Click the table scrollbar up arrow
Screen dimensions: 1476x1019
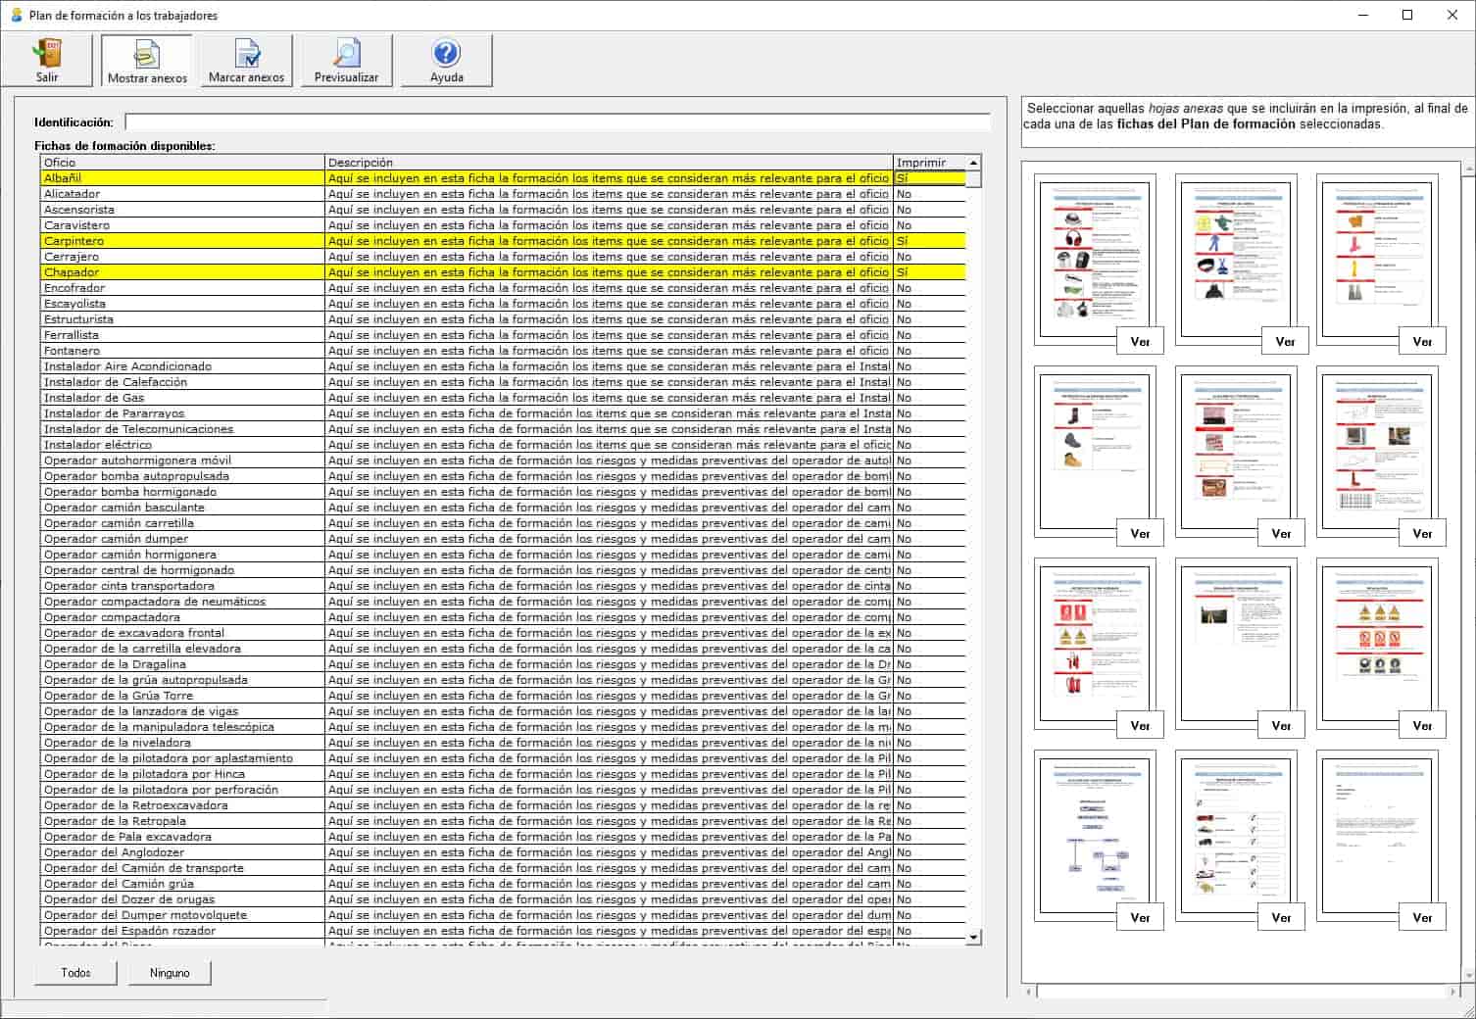(x=973, y=163)
